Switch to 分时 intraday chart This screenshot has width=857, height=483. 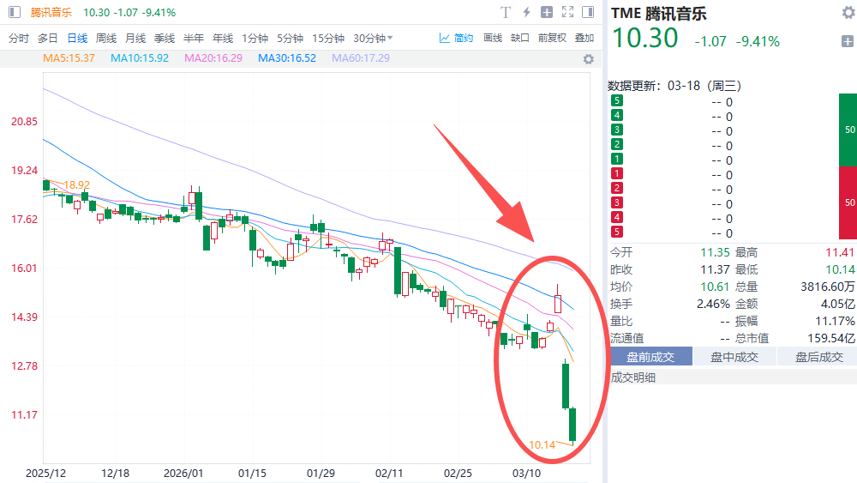[x=19, y=39]
